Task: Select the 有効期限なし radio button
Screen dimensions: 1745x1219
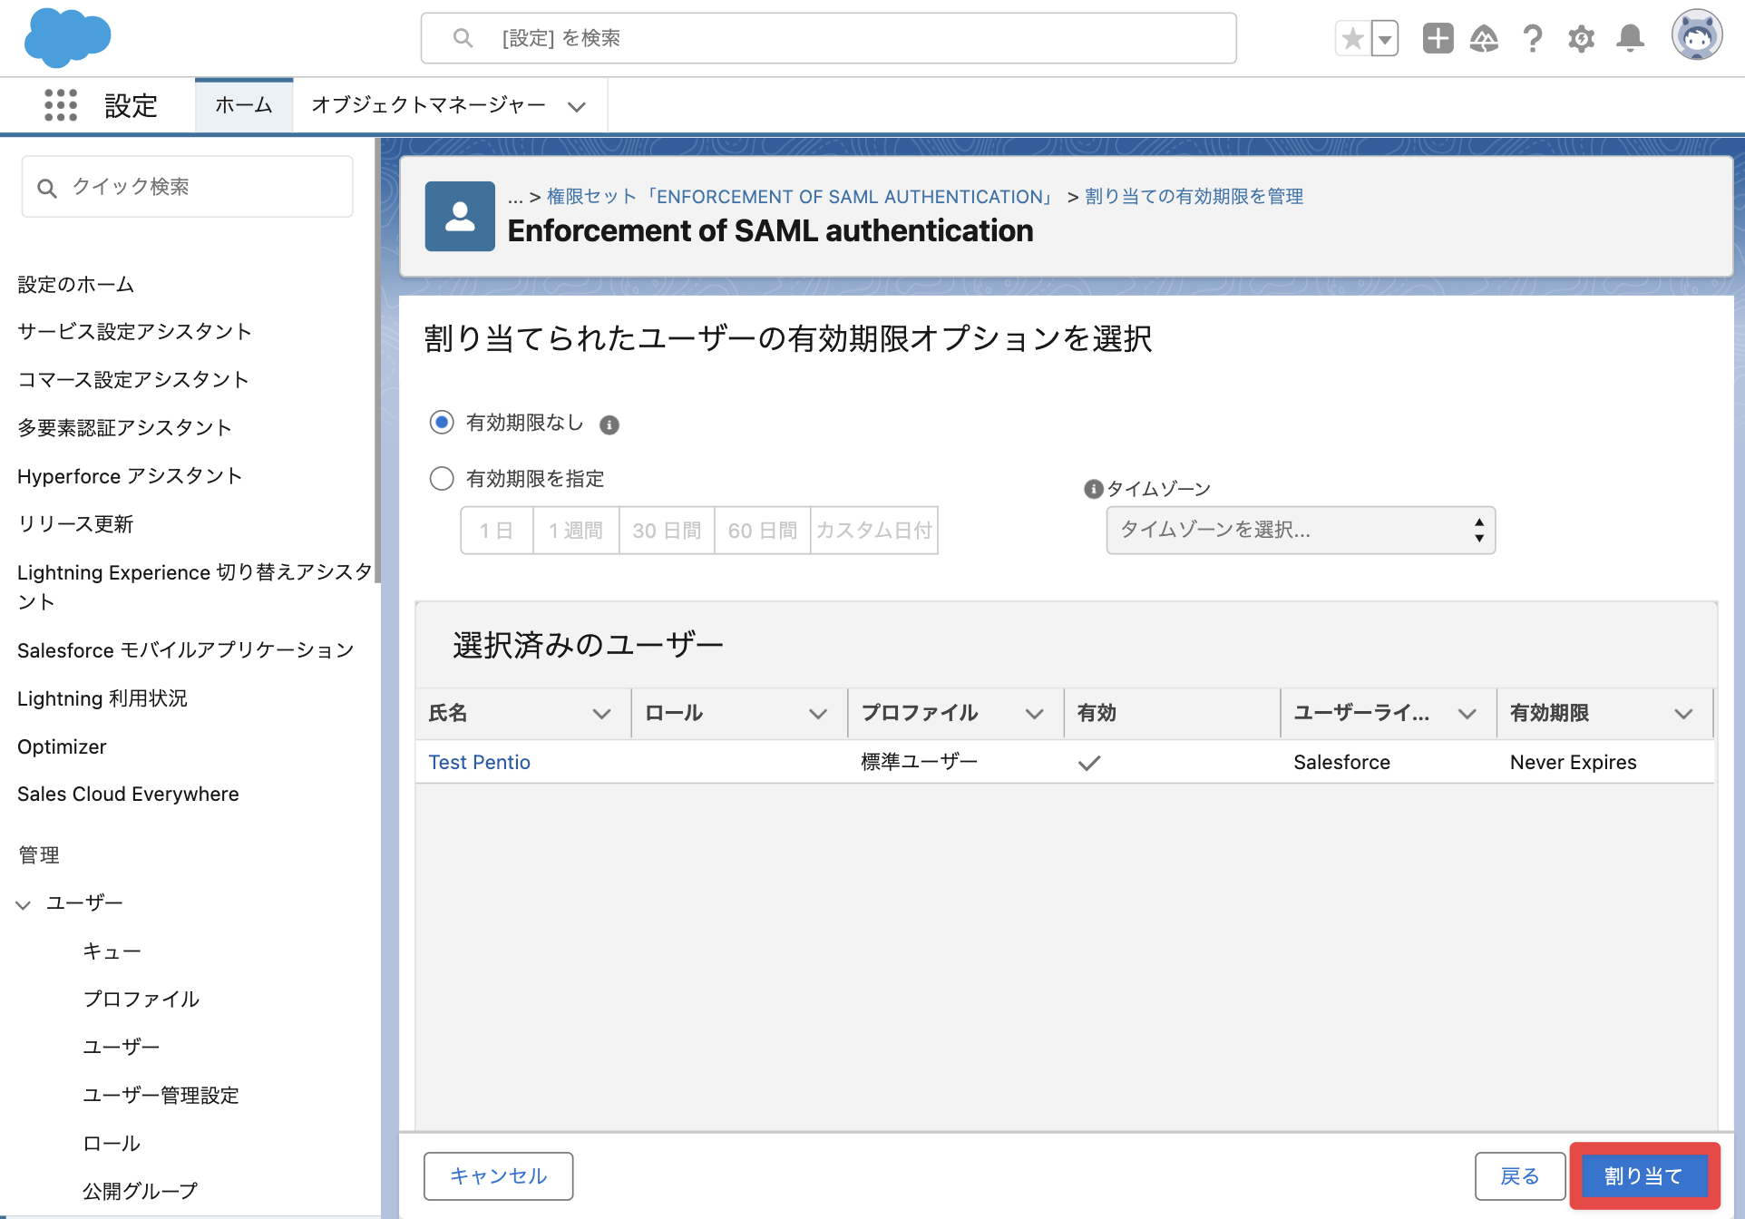Action: (x=442, y=423)
